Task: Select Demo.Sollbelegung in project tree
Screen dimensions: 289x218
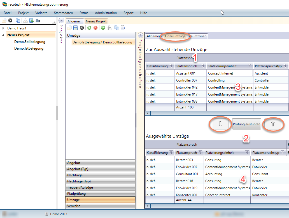Action: pyautogui.click(x=30, y=42)
